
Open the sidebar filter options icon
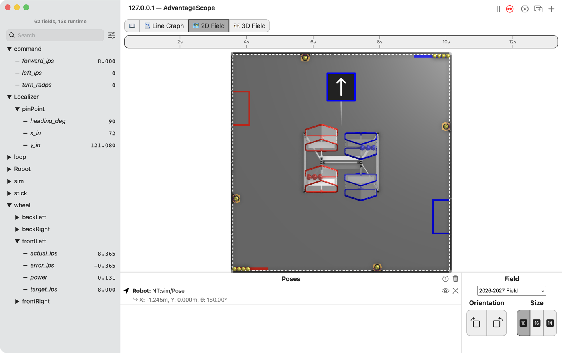[x=111, y=35]
